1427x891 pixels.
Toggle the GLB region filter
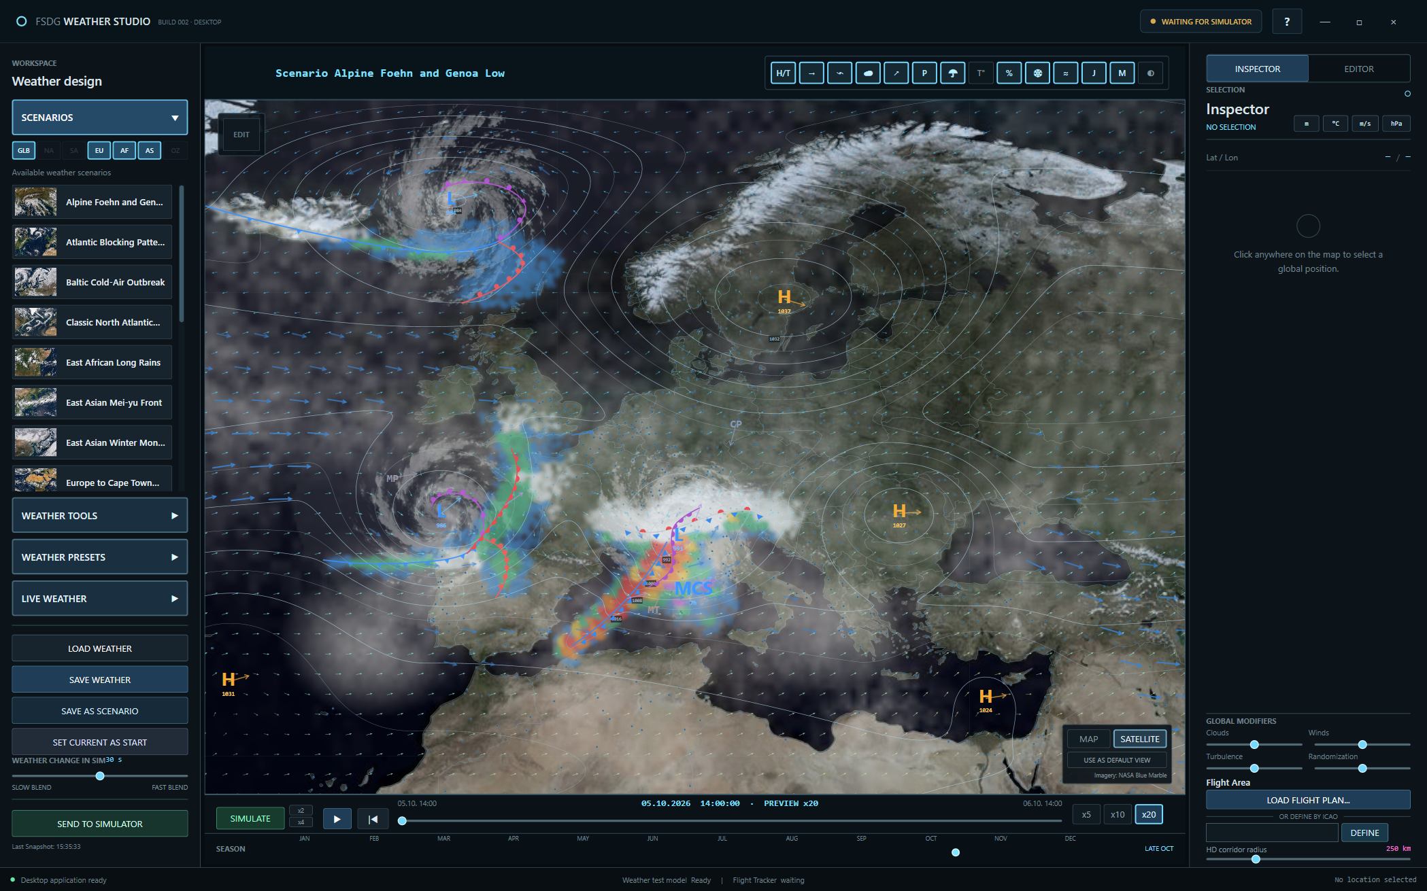pos(24,150)
